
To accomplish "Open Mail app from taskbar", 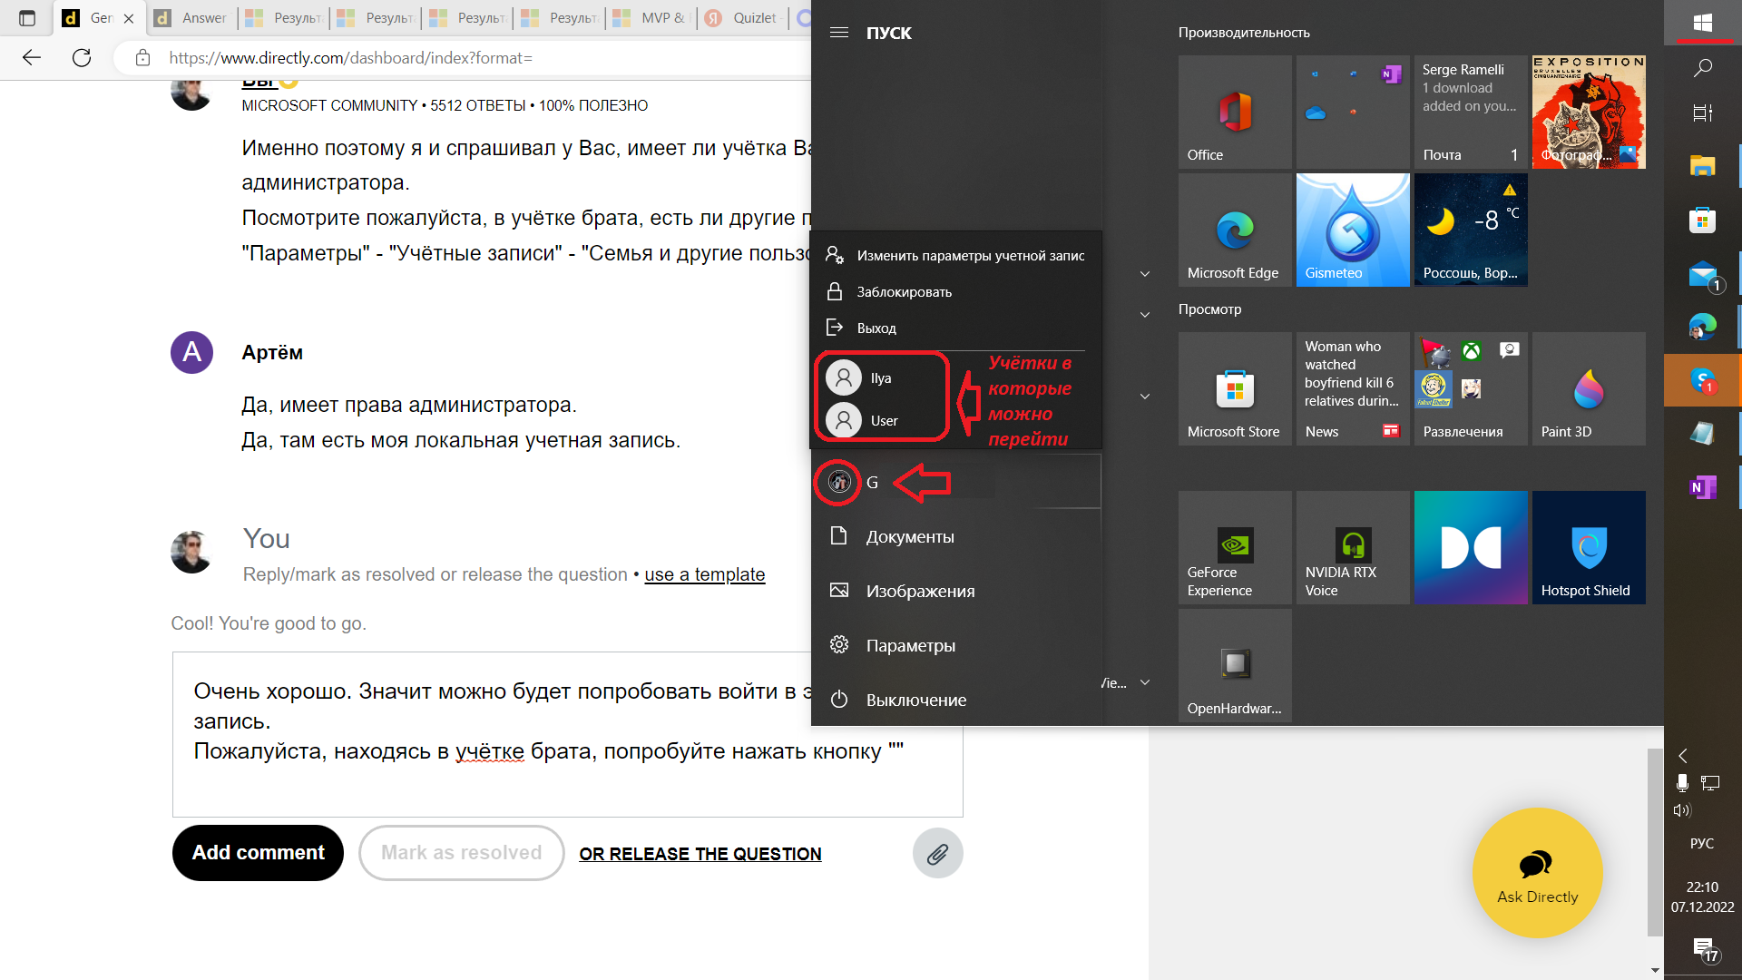I will [1703, 274].
